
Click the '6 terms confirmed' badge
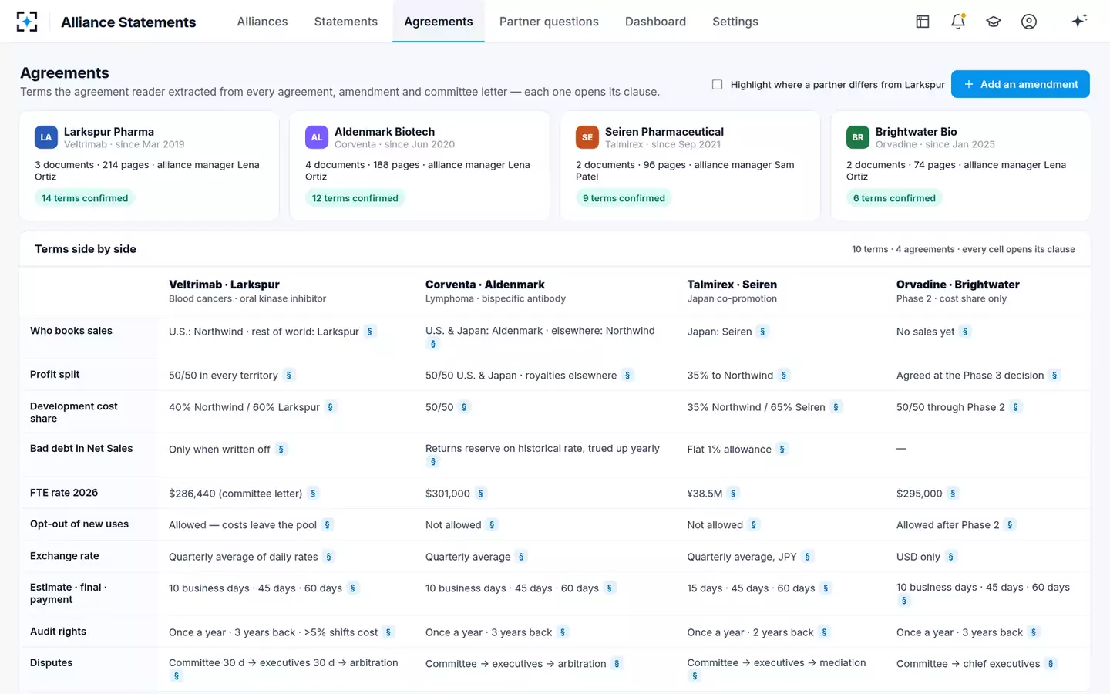click(894, 198)
